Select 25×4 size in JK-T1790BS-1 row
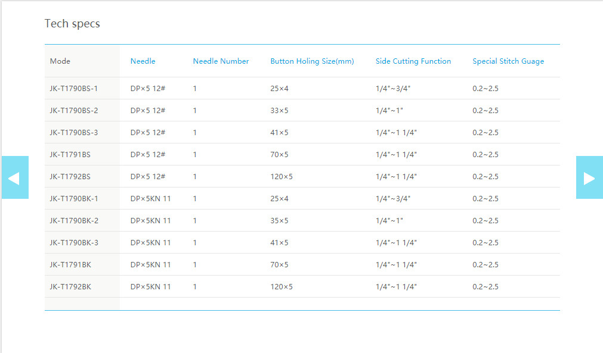603x353 pixels. (x=279, y=89)
